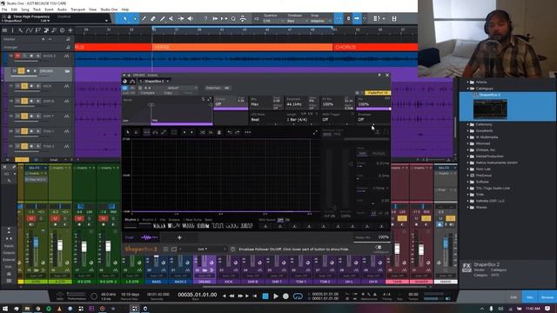Open the Browse panel button
Image resolution: width=557 pixels, height=313 pixels.
click(x=547, y=297)
